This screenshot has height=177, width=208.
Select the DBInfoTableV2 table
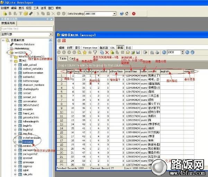pyautogui.click(x=31, y=105)
